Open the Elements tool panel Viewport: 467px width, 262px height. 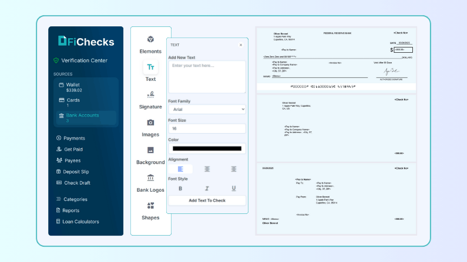(150, 45)
